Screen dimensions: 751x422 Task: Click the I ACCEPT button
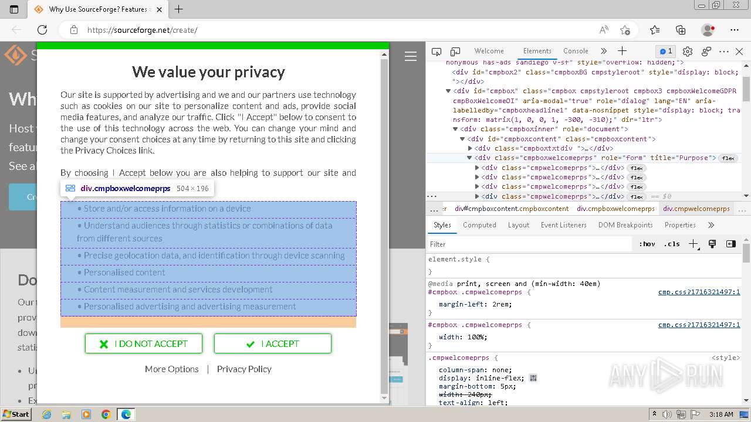pos(273,343)
